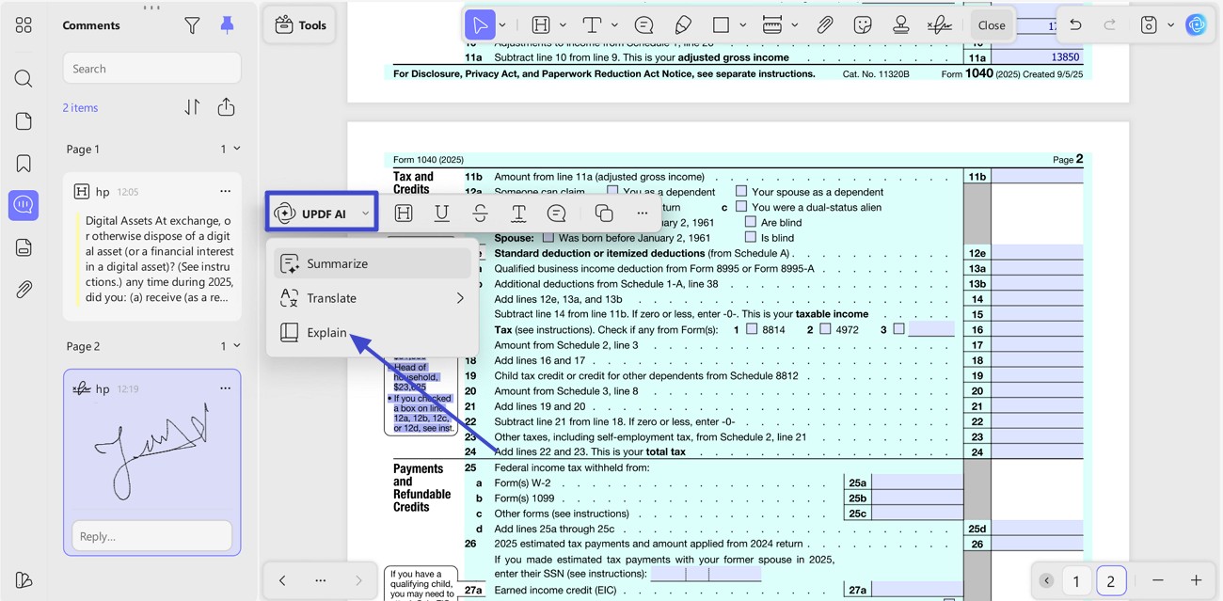Filter comments using the funnel icon
1223x601 pixels.
point(192,25)
